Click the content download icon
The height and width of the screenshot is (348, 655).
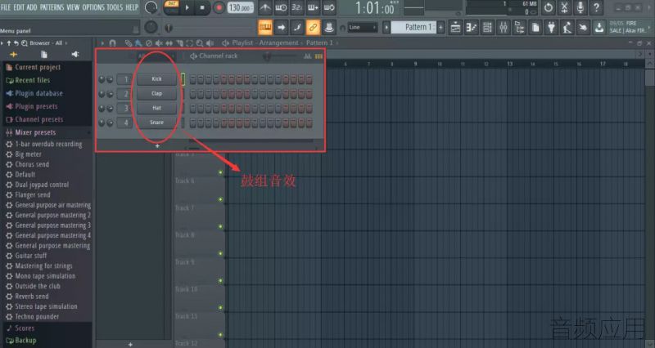[x=599, y=28]
